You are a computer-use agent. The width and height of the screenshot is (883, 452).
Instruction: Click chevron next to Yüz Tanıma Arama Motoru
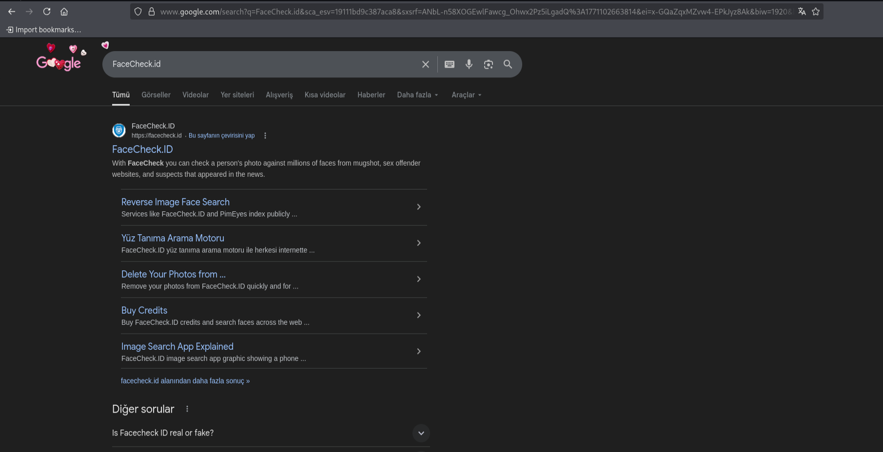[x=419, y=243]
